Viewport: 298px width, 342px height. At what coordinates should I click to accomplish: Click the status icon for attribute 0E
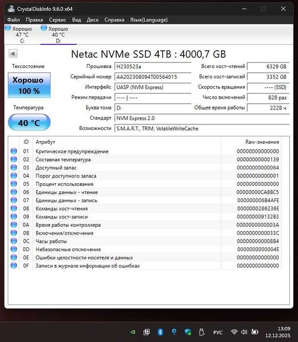(14, 257)
